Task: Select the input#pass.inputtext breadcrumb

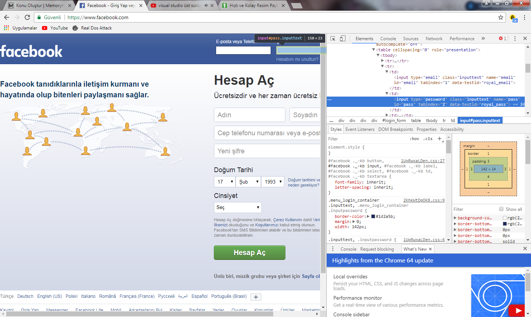Action: tap(480, 121)
